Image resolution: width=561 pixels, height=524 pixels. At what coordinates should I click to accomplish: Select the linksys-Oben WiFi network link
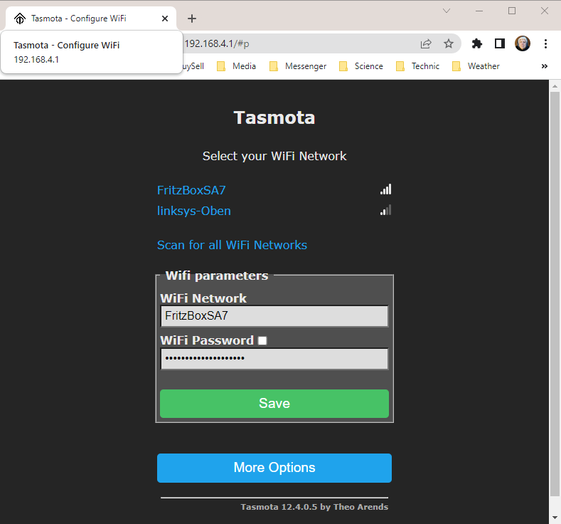point(194,211)
